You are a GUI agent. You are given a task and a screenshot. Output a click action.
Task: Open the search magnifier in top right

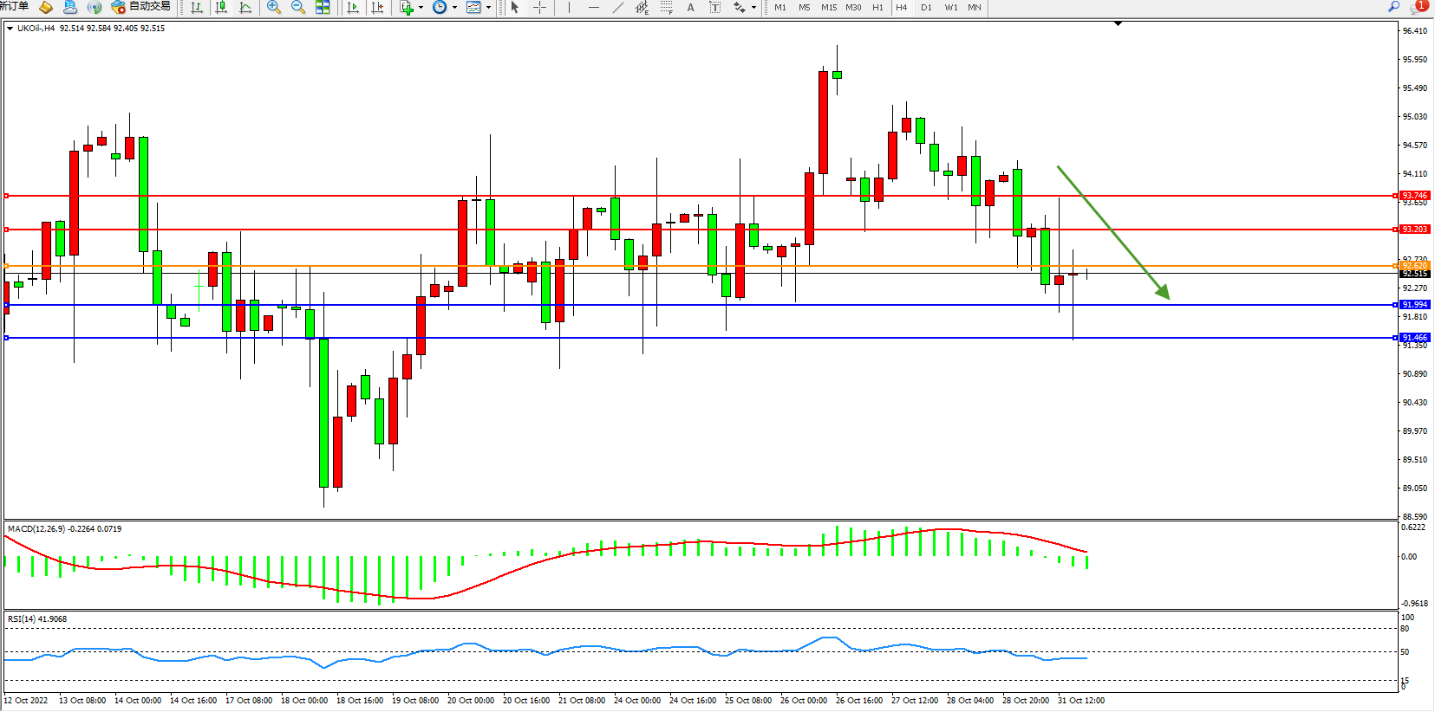click(x=1393, y=7)
